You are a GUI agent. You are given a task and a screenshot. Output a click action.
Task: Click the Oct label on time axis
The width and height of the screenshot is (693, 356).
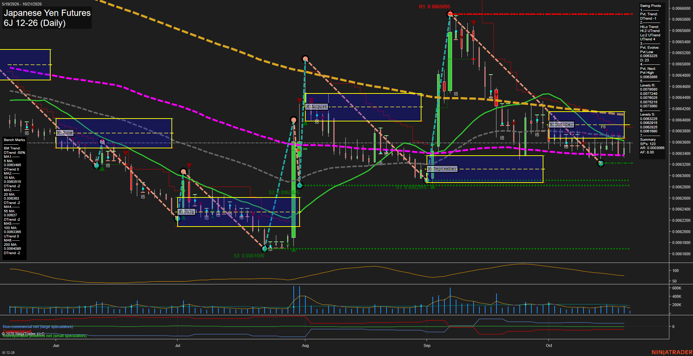[x=549, y=345]
